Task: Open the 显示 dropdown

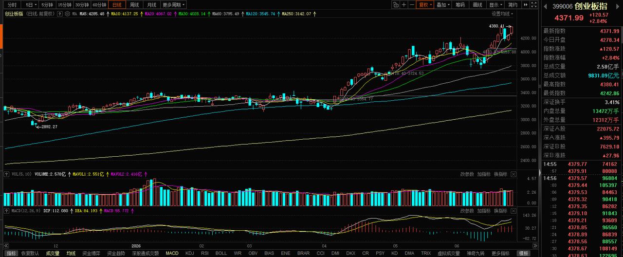Action: [495, 4]
